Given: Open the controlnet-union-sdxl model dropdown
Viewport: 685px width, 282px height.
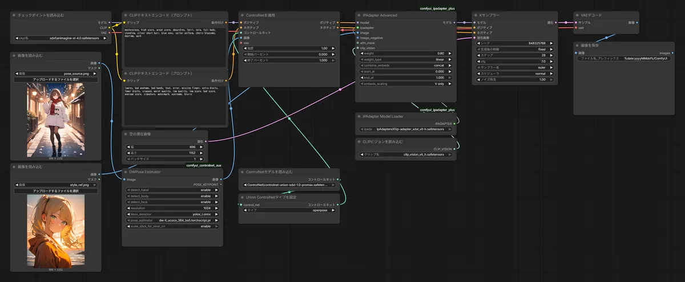Looking at the screenshot, I should tap(289, 185).
